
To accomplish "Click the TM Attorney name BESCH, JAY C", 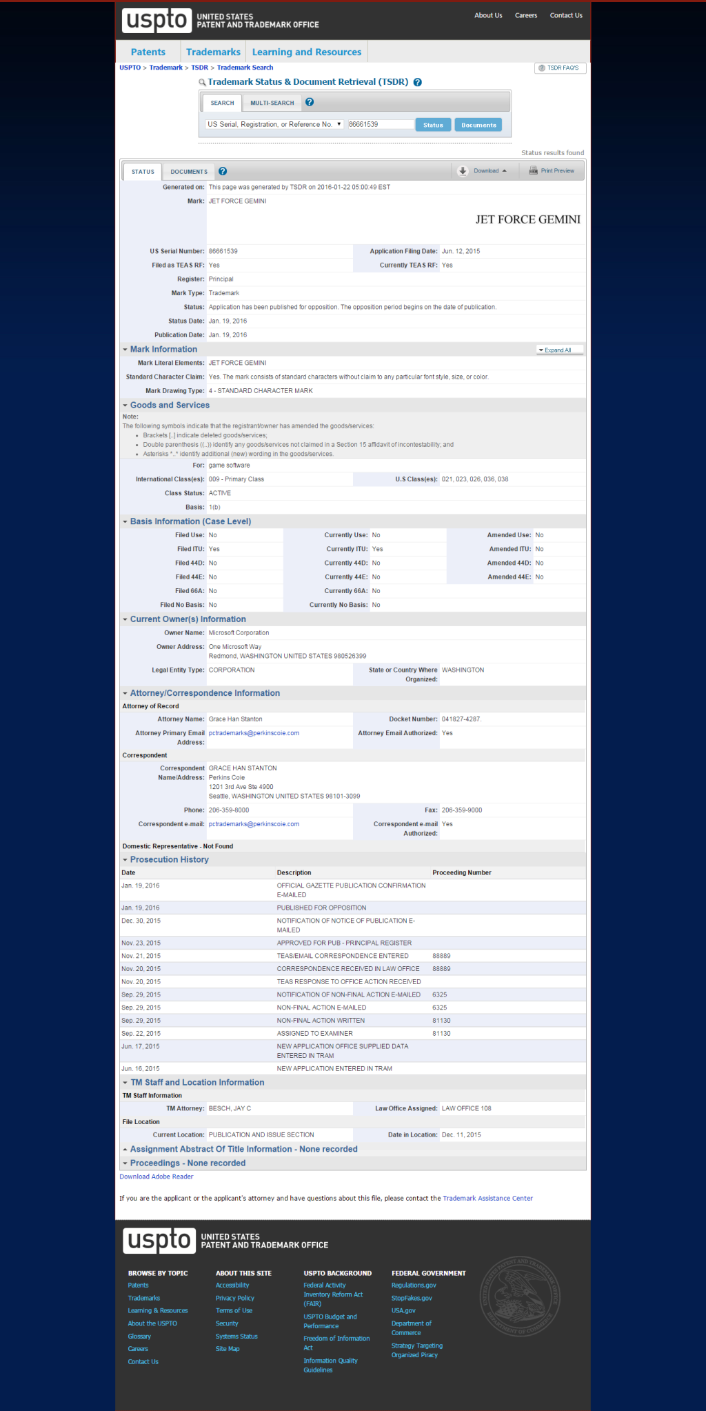I will point(230,1108).
